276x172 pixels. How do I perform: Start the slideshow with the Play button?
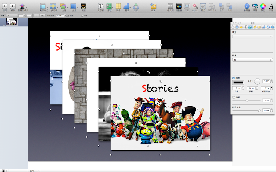(13, 6)
